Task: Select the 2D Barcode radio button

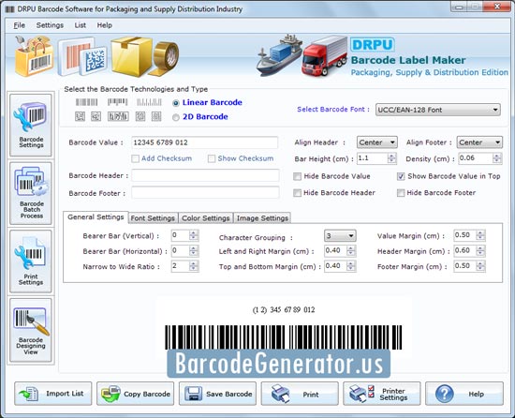Action: click(176, 117)
